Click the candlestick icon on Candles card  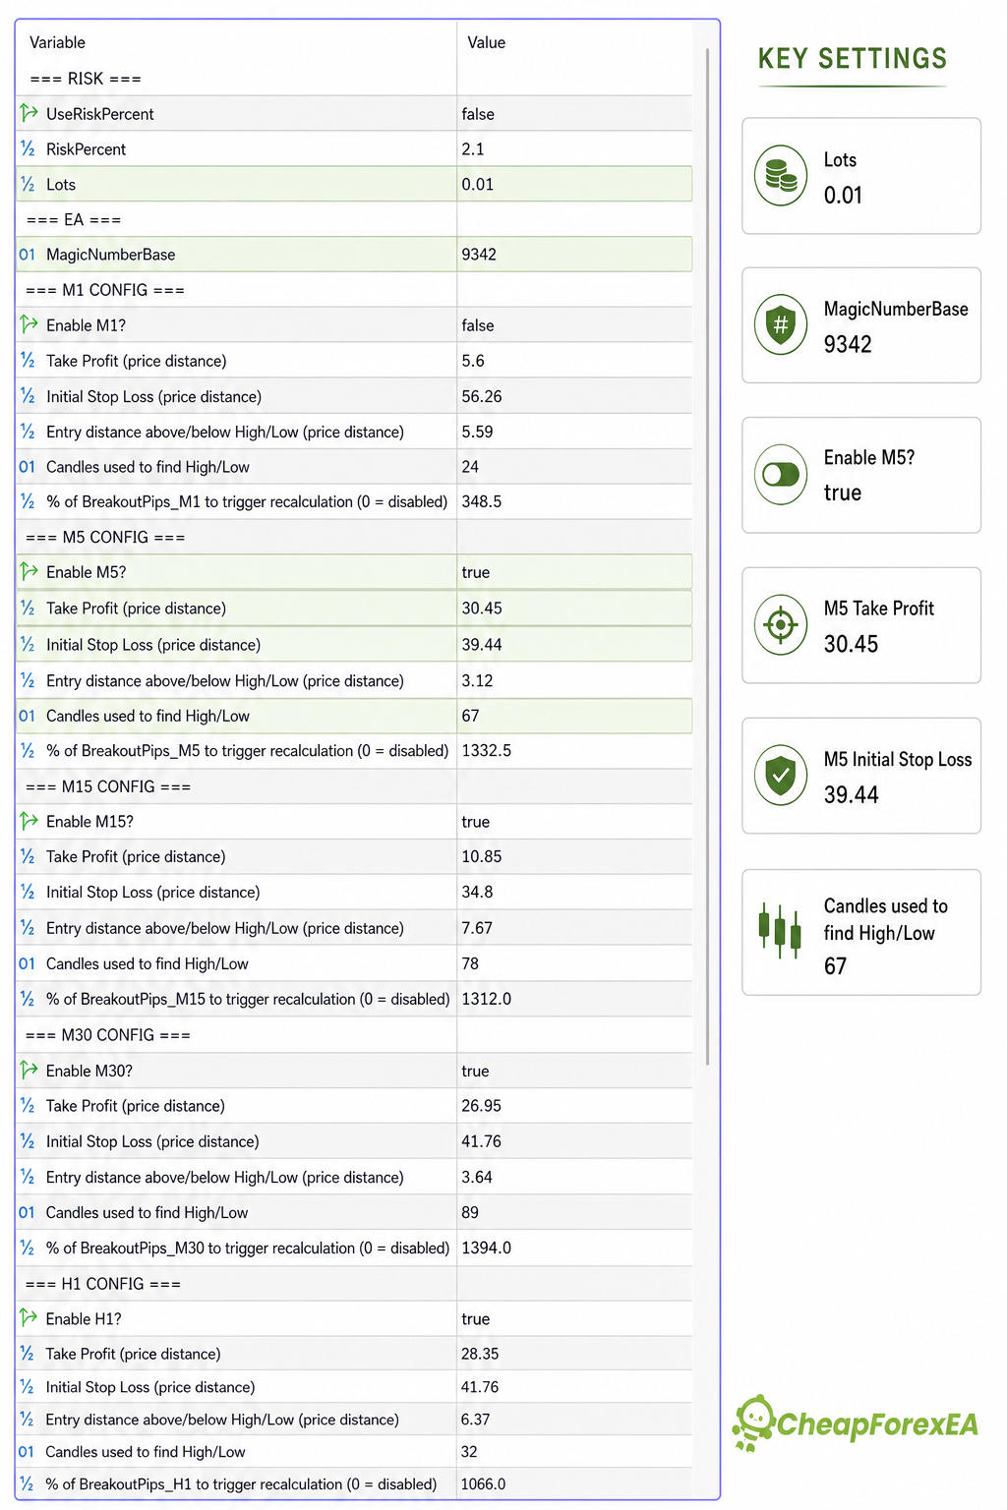(x=780, y=930)
